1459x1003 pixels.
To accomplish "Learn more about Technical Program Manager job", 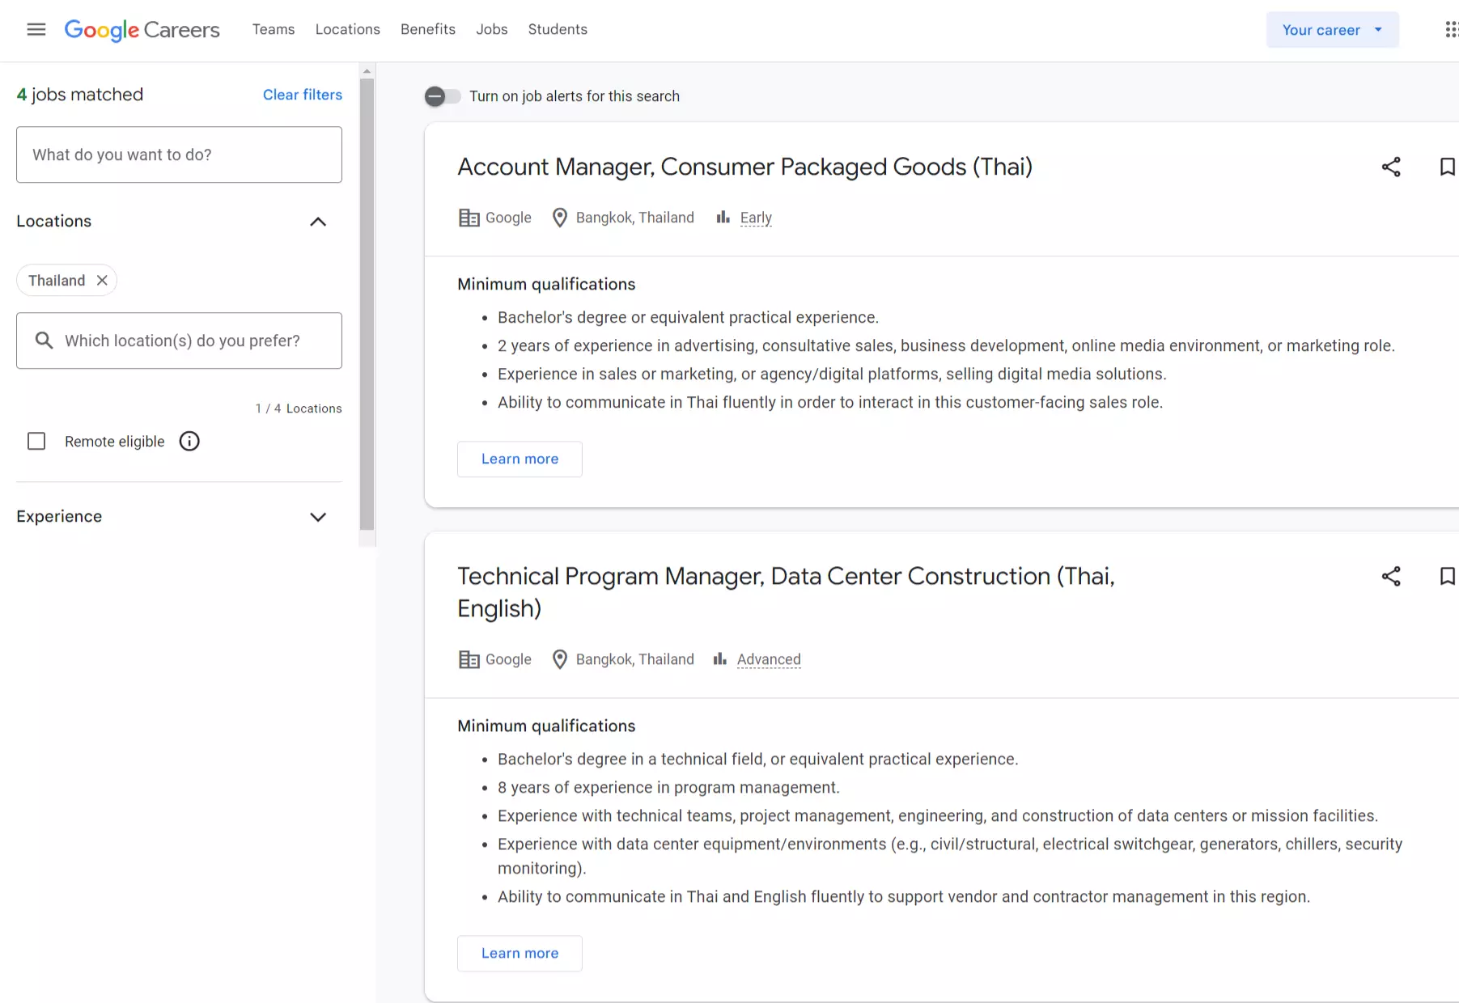I will (520, 954).
